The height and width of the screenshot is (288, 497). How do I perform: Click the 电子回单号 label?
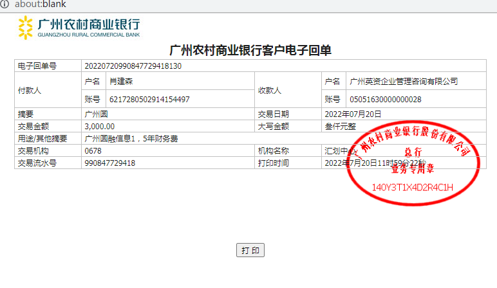coord(37,66)
